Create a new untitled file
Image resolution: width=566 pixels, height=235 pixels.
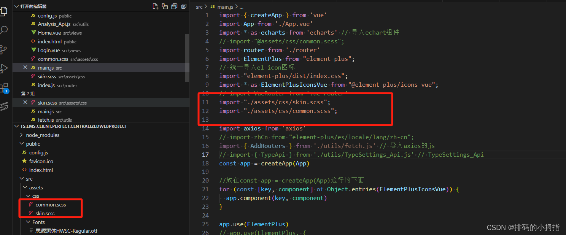[x=155, y=6]
